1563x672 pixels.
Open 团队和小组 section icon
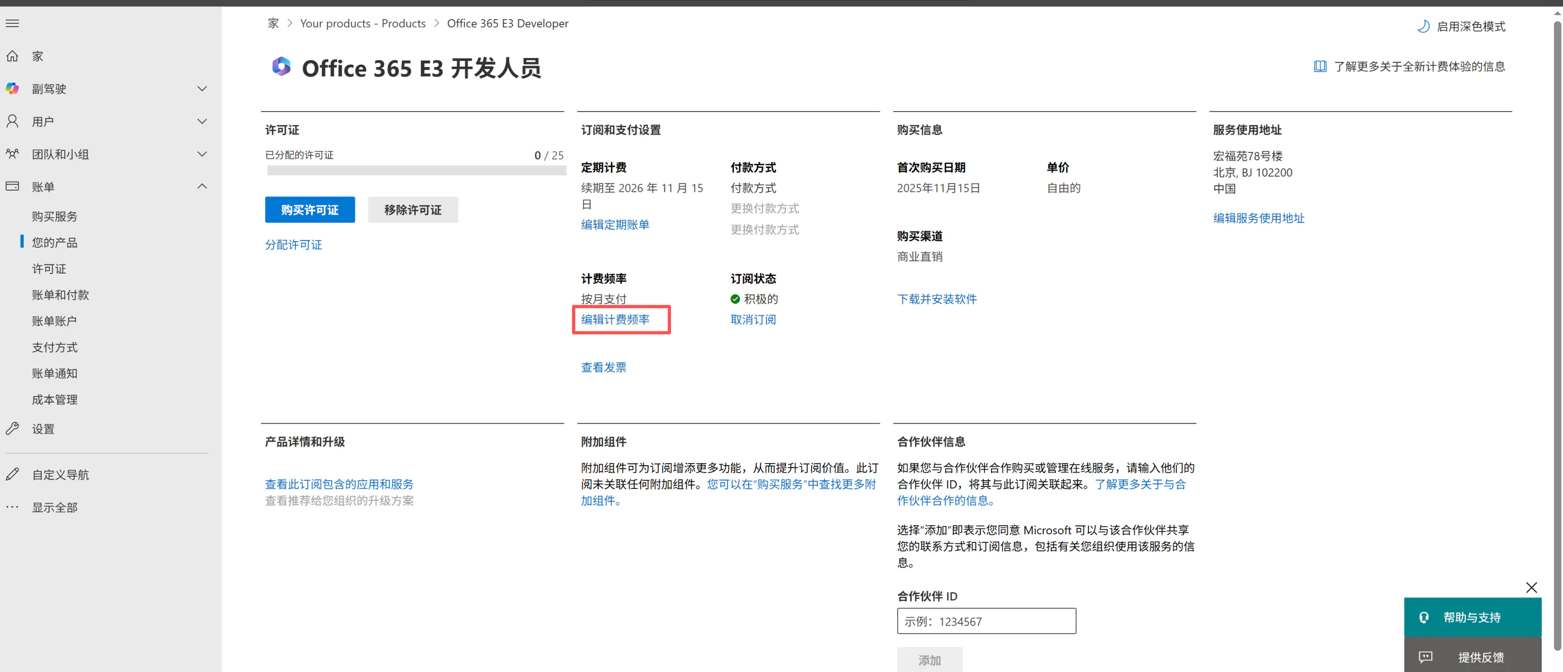click(12, 154)
